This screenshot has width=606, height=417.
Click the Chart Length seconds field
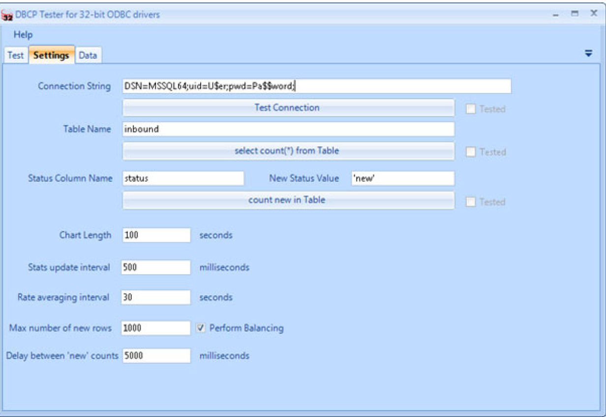pos(156,235)
